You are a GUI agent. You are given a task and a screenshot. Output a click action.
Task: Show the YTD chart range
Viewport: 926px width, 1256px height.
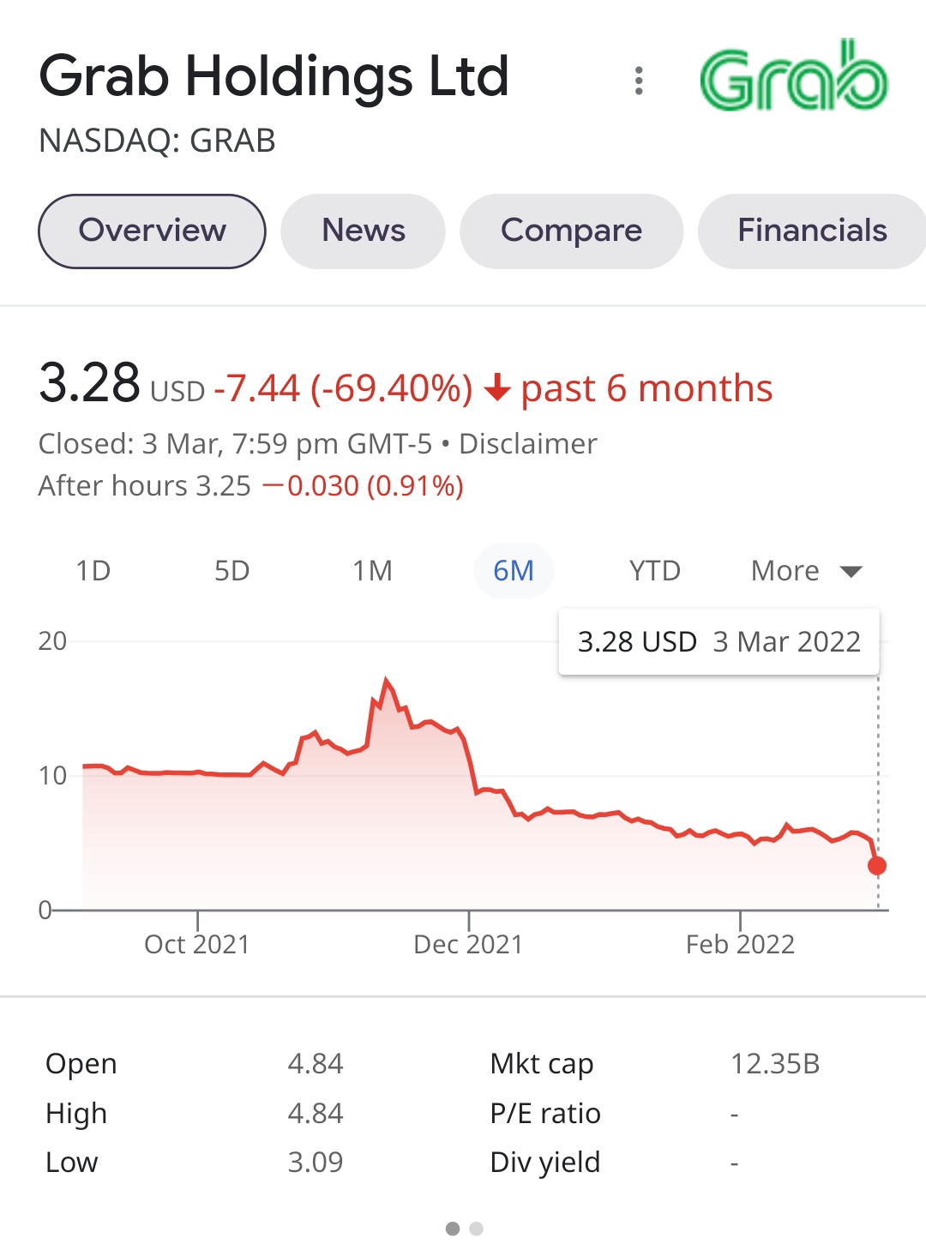(654, 571)
